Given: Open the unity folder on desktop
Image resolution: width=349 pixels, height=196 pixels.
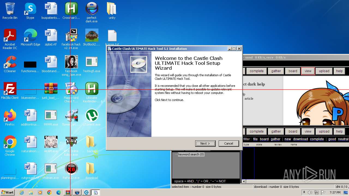Looking at the screenshot, I should tap(112, 11).
